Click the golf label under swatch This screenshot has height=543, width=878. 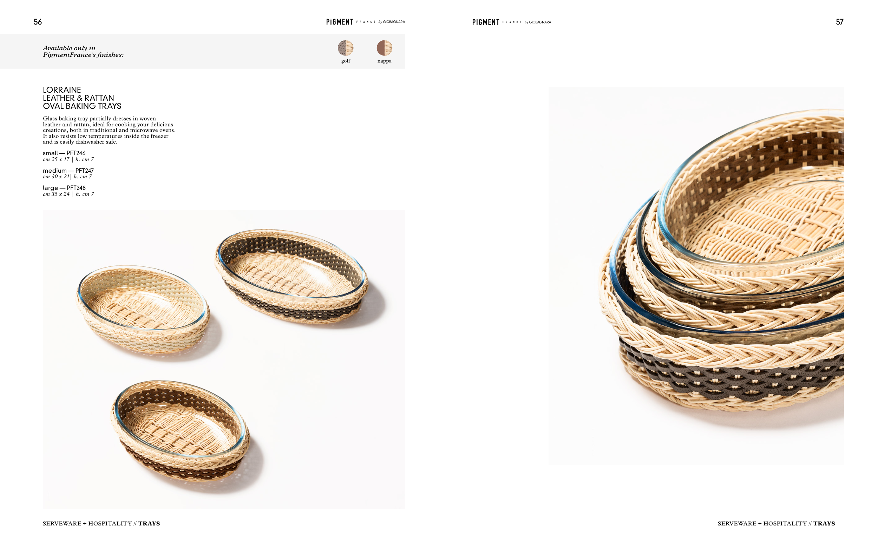pos(346,61)
